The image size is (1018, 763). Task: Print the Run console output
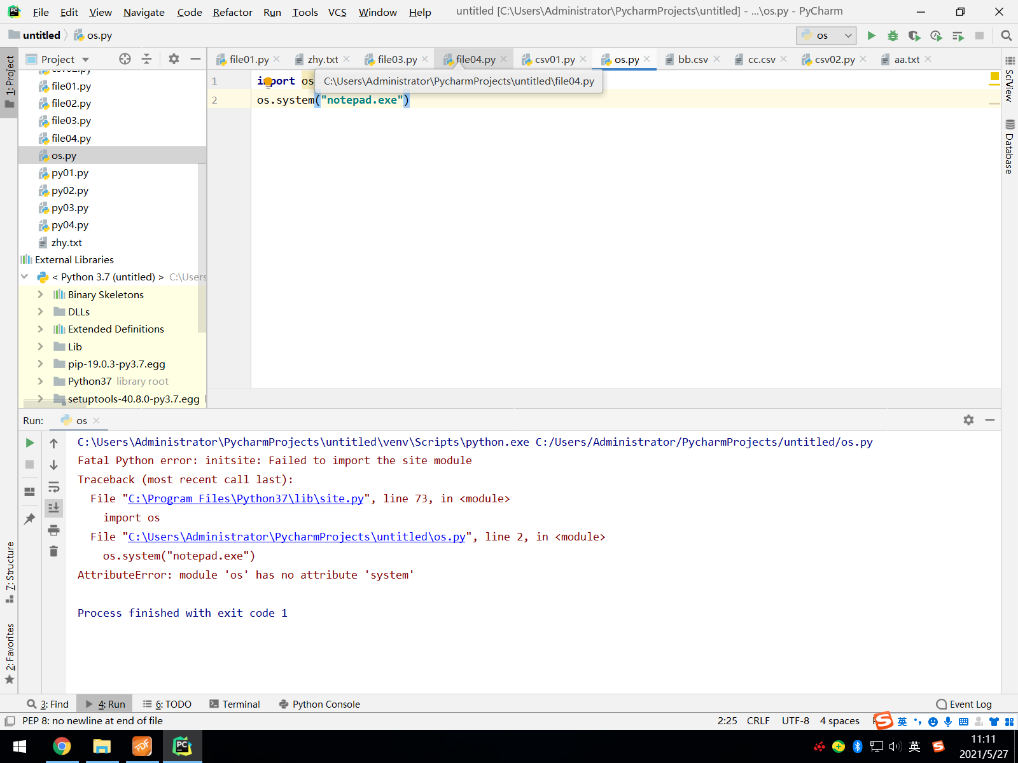(53, 530)
